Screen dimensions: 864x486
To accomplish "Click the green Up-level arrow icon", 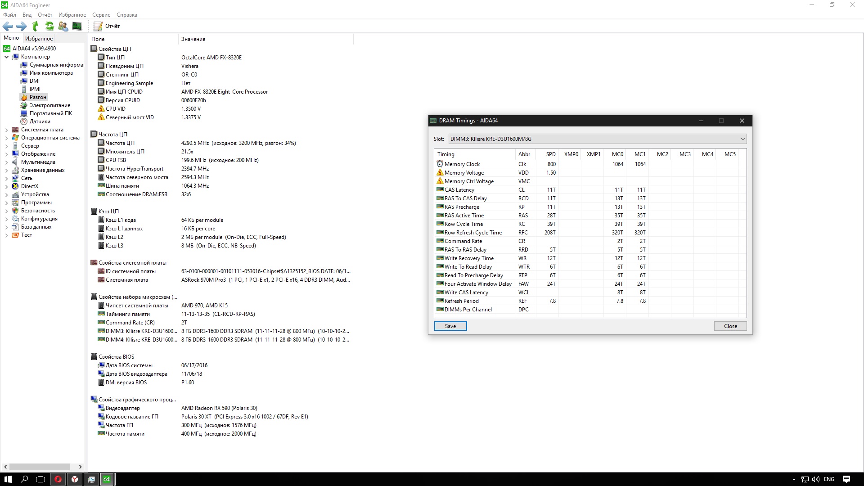I will point(36,26).
